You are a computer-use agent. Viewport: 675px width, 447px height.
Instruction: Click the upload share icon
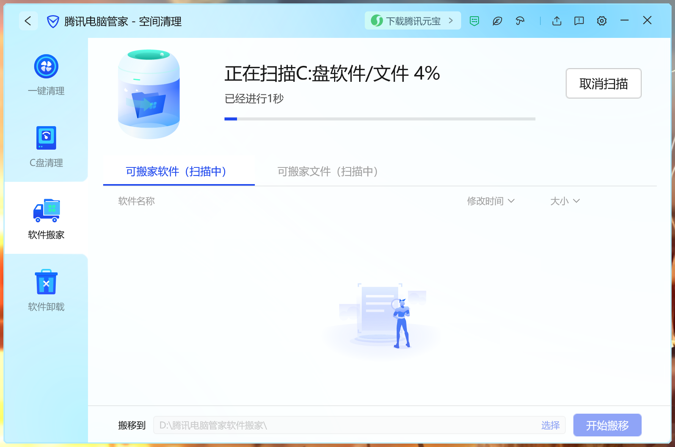point(557,21)
